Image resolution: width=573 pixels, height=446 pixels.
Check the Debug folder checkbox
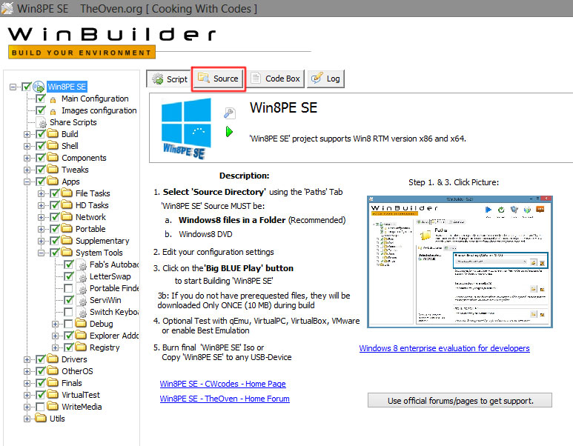(68, 324)
